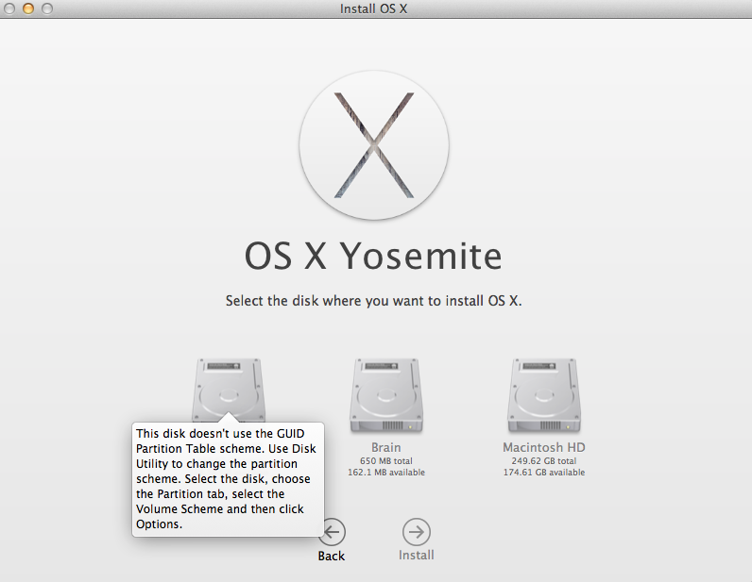Click the '162.1 MB available' text
The height and width of the screenshot is (582, 752).
click(386, 473)
